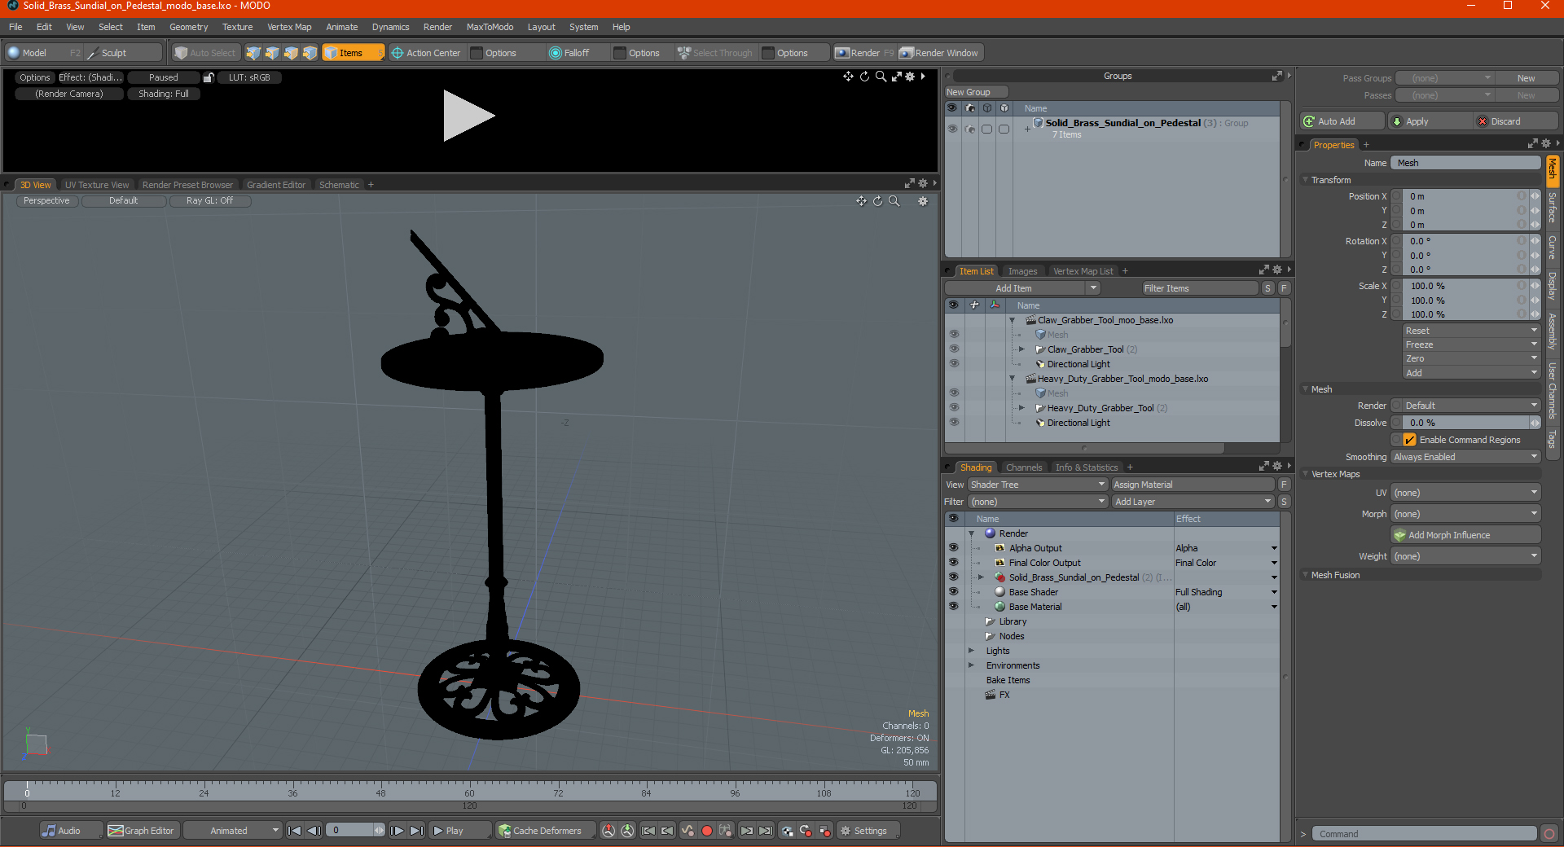Click lock icon in render preview bar

[209, 77]
